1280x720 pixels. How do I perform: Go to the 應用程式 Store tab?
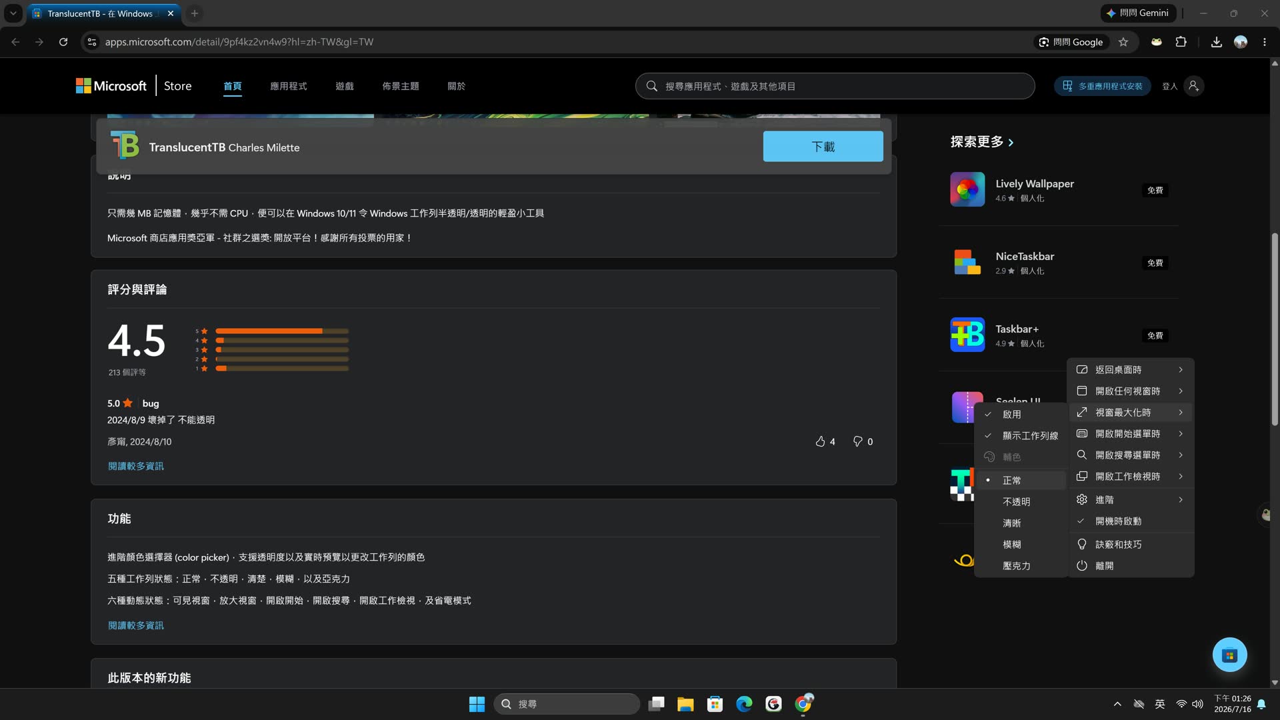[x=288, y=86]
